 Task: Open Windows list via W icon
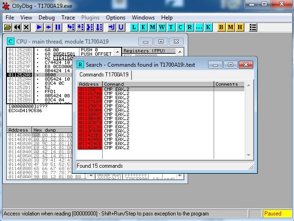[162, 27]
